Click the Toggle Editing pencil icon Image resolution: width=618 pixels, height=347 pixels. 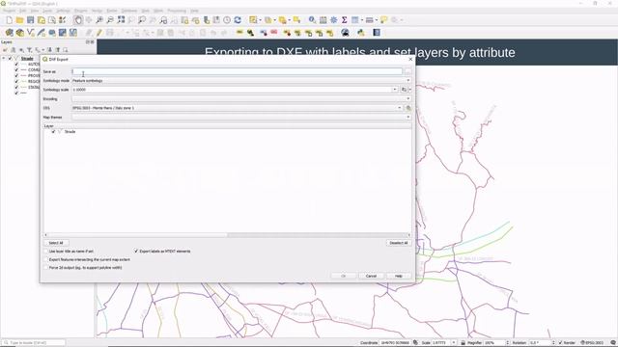98,33
